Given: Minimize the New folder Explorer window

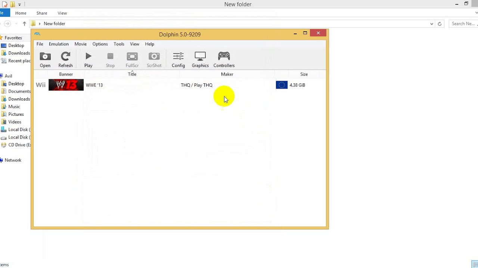Looking at the screenshot, I should [457, 4].
